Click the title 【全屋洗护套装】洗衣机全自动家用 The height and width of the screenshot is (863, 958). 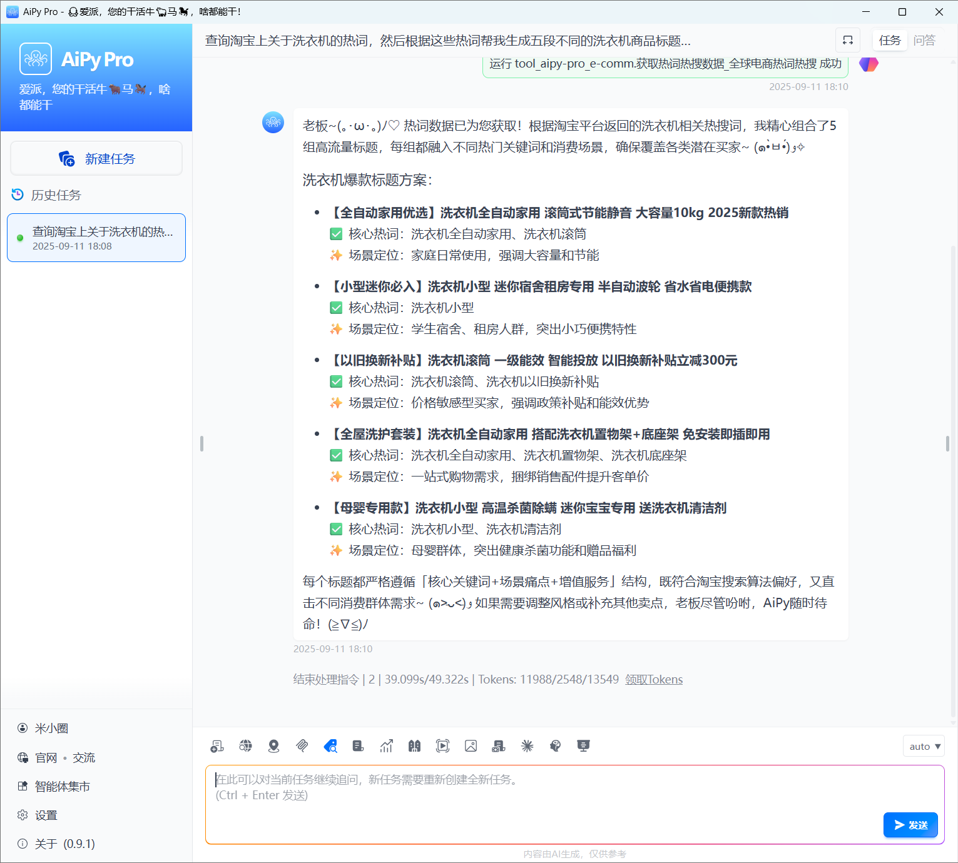549,434
